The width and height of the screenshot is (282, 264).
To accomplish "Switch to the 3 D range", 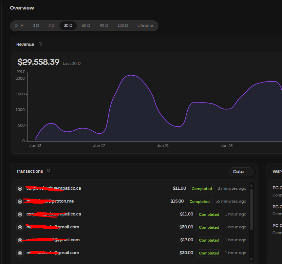I will [x=36, y=25].
